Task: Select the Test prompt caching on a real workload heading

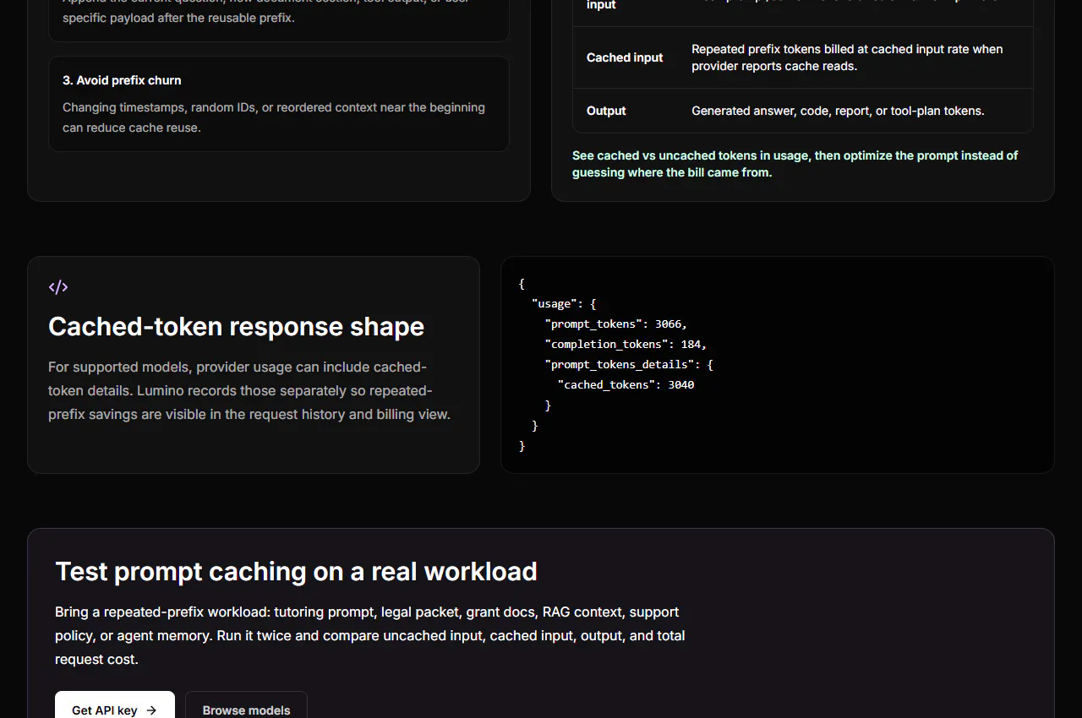Action: [296, 572]
